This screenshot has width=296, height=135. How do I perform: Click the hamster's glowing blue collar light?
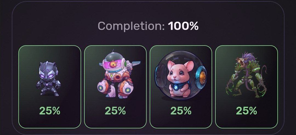pyautogui.click(x=176, y=87)
